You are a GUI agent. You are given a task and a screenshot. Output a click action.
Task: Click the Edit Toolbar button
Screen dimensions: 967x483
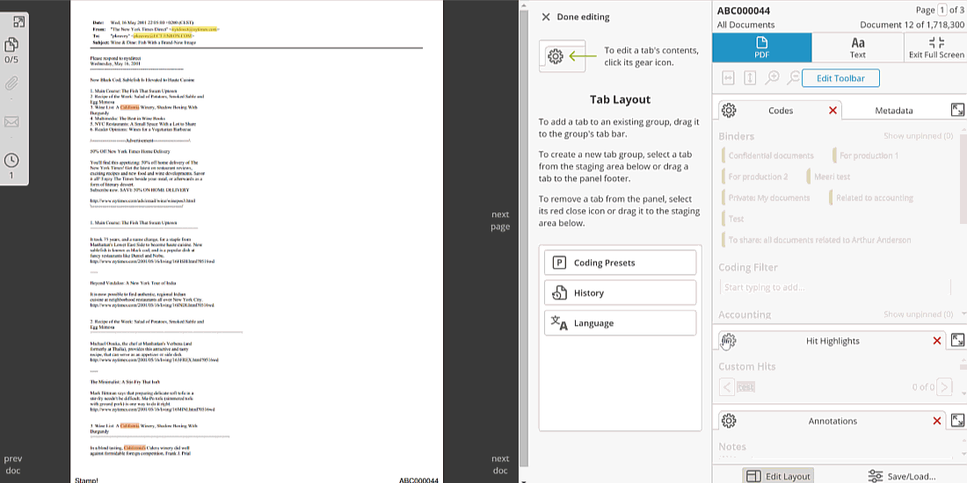[840, 78]
